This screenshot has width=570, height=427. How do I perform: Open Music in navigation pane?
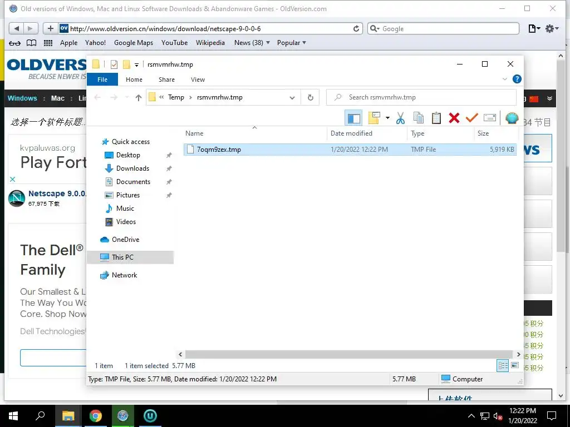120,208
